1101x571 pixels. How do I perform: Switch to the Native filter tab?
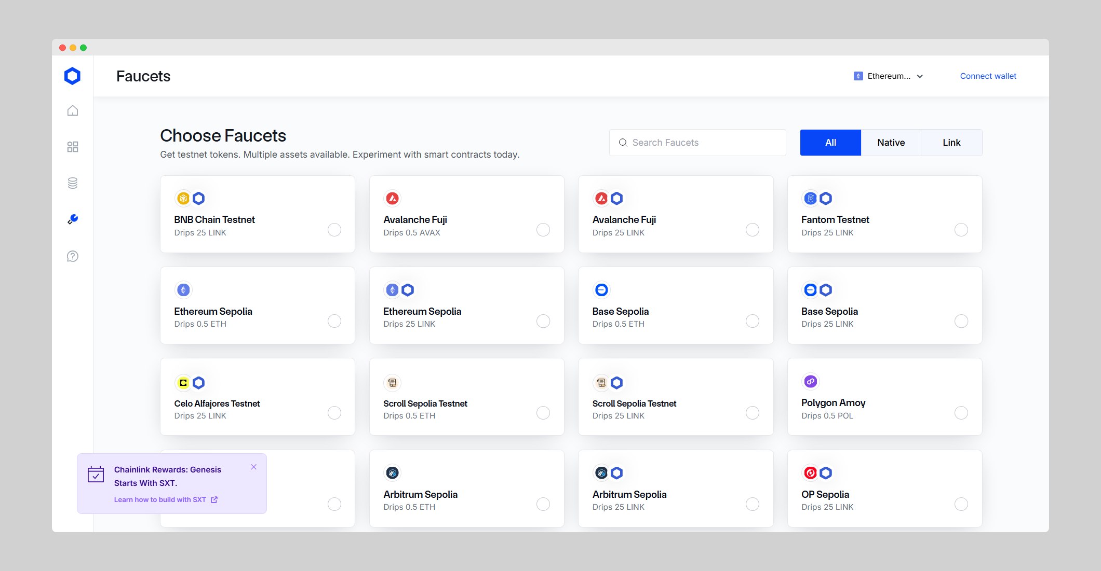(x=891, y=143)
